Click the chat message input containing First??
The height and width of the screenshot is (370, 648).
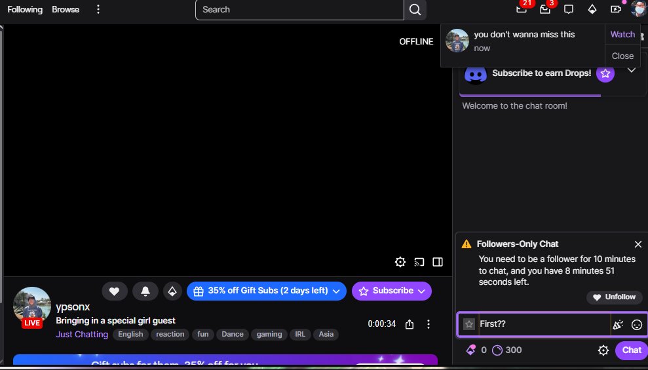pos(544,324)
